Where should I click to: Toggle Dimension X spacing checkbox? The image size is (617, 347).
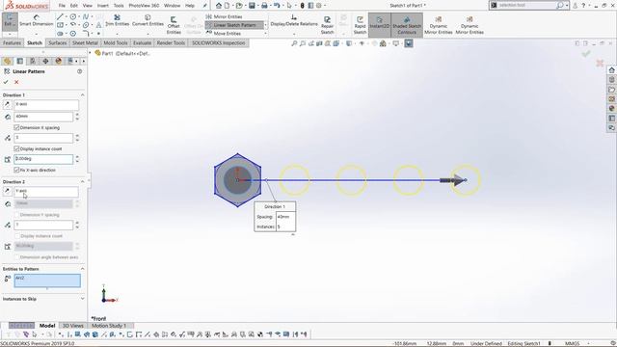pos(16,127)
